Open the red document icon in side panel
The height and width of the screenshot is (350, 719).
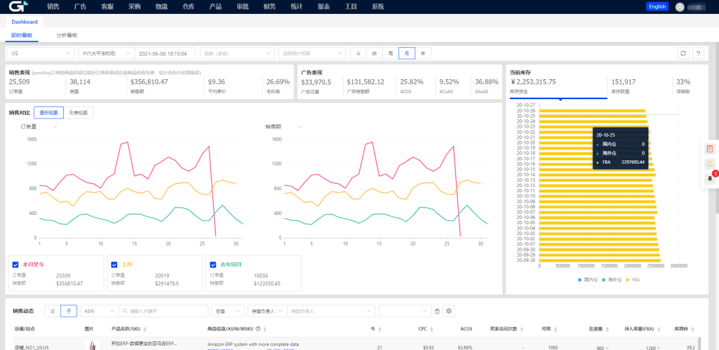click(x=710, y=148)
